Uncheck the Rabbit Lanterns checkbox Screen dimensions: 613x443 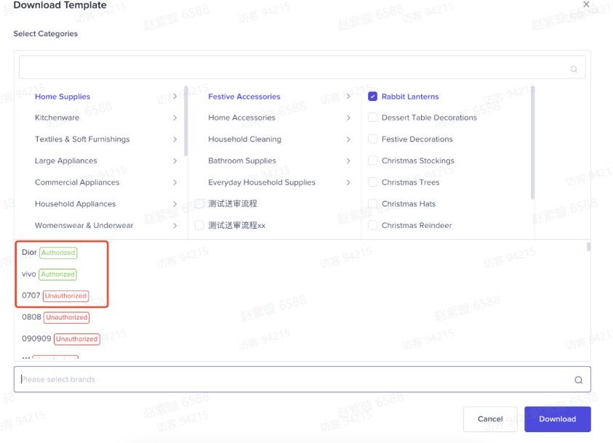[372, 97]
